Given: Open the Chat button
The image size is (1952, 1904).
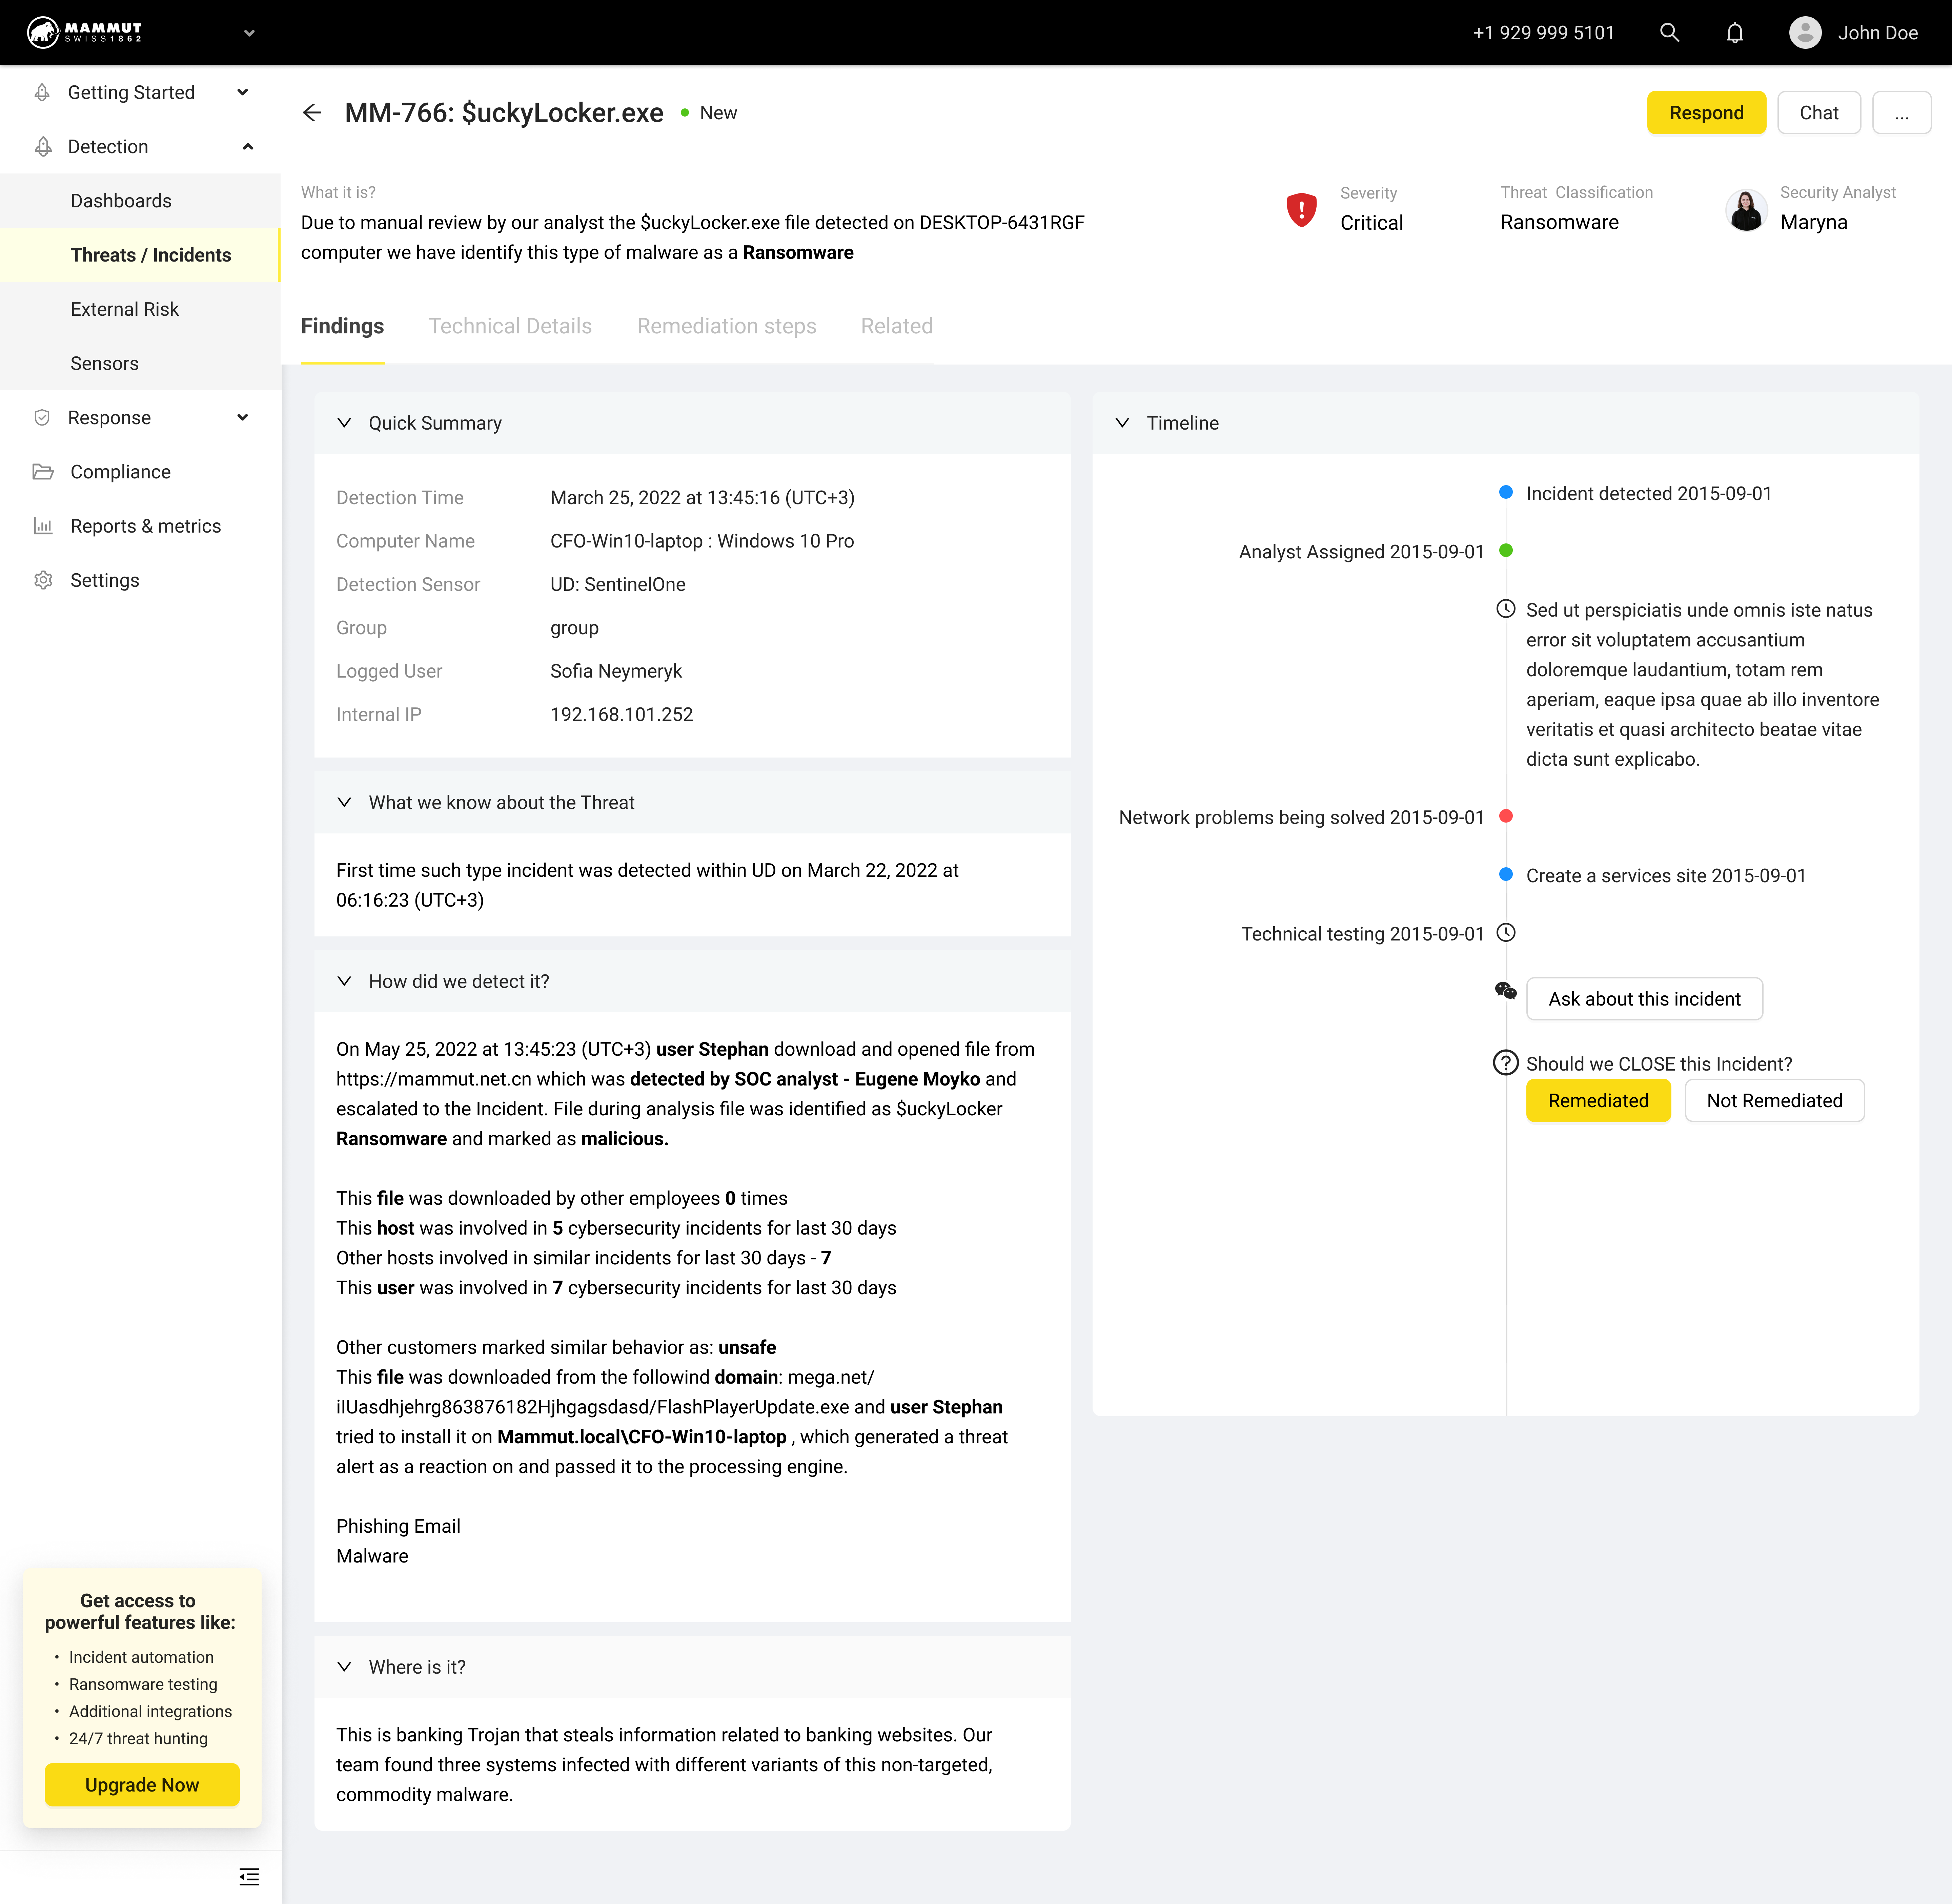Looking at the screenshot, I should pyautogui.click(x=1819, y=113).
